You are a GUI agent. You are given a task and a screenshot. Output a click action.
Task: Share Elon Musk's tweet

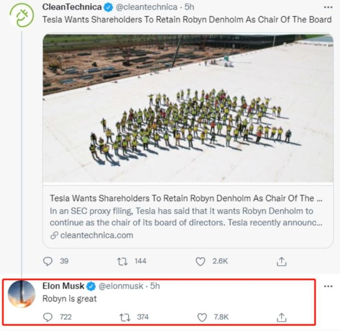click(282, 317)
